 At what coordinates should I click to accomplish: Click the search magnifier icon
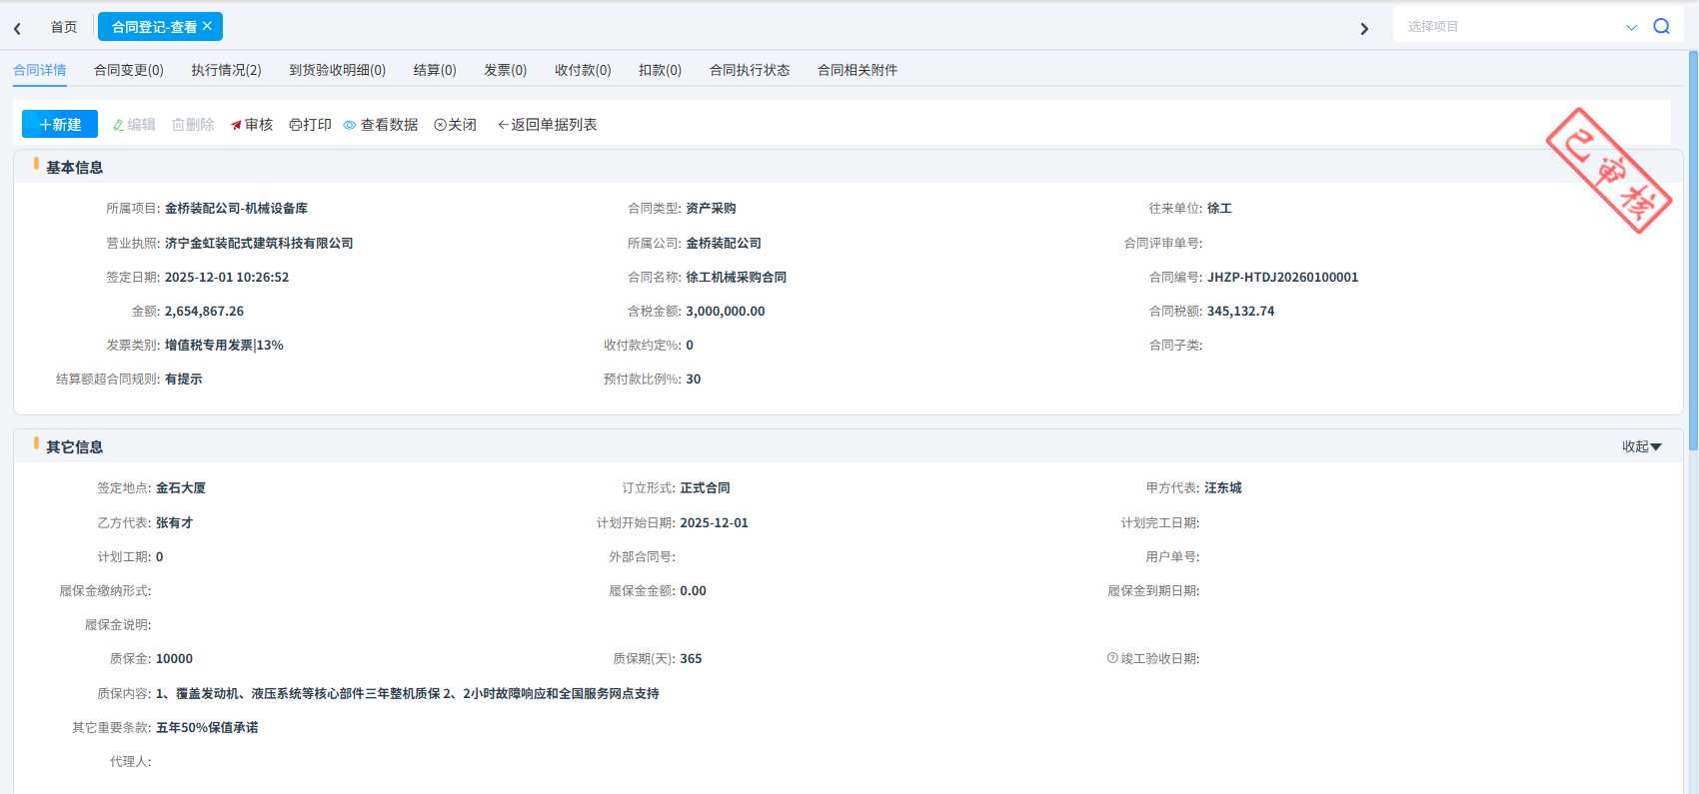click(x=1661, y=27)
